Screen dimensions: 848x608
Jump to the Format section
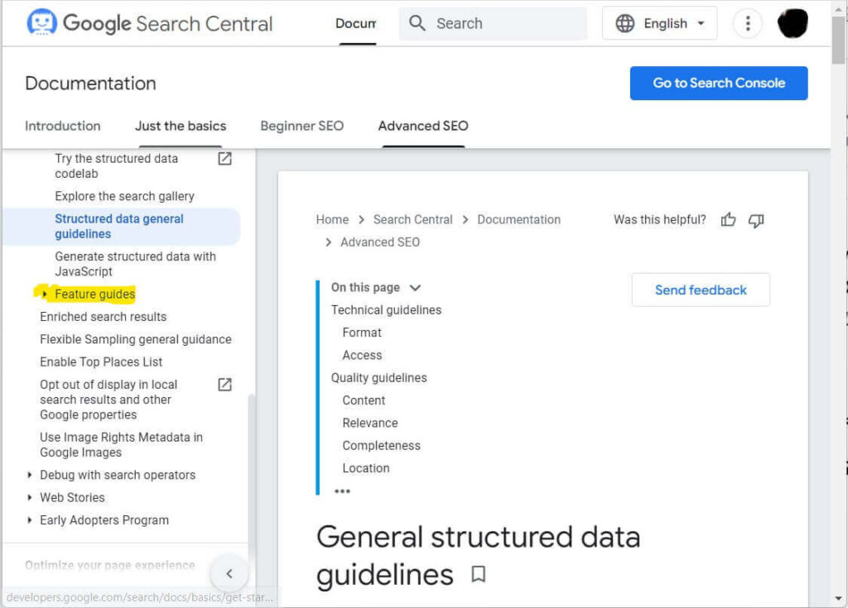(x=362, y=333)
